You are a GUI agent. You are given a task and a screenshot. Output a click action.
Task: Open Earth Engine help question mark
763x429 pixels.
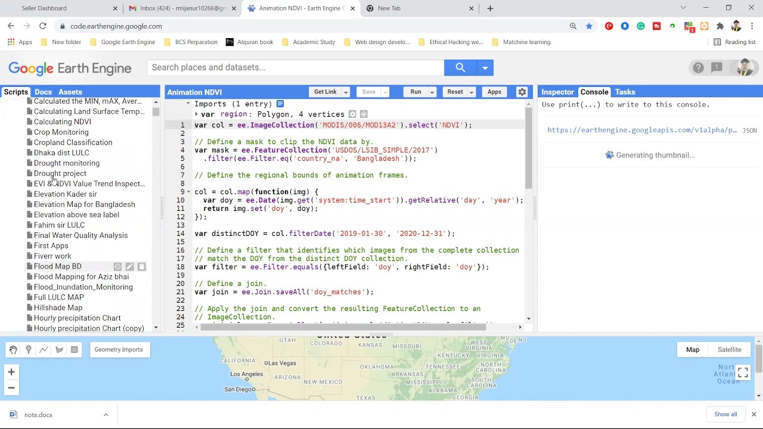click(698, 67)
